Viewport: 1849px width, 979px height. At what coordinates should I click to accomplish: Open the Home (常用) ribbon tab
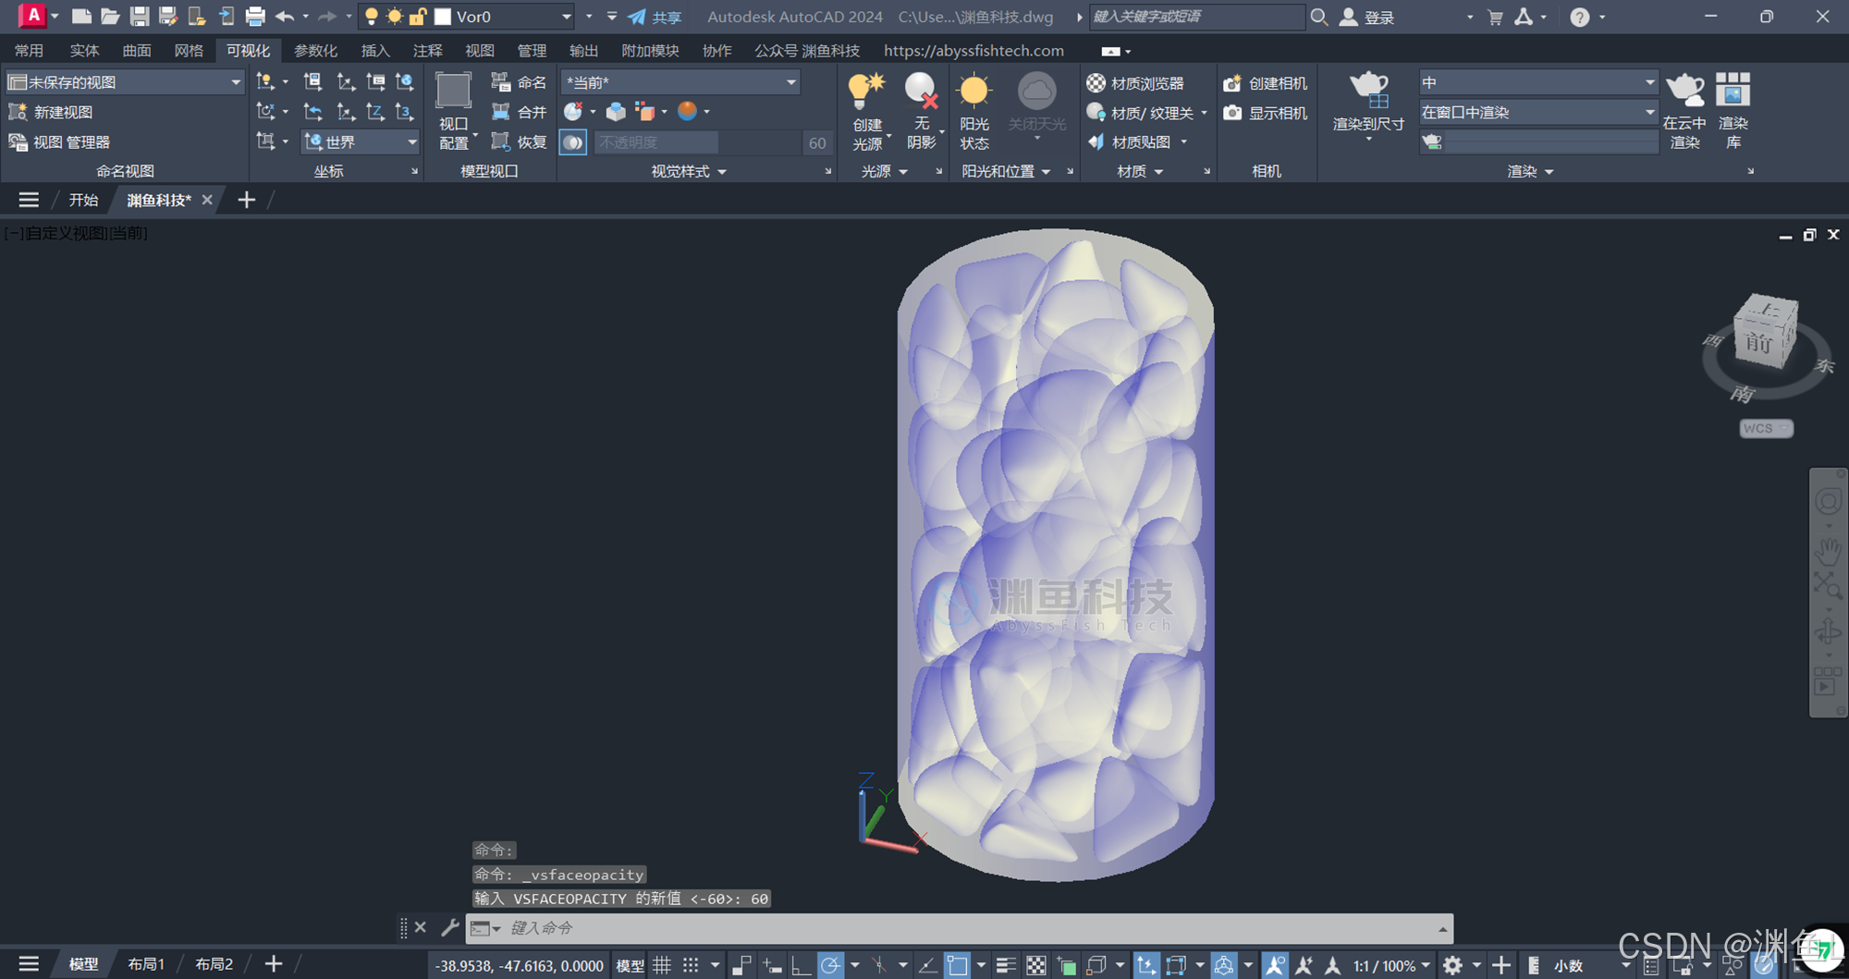29,51
